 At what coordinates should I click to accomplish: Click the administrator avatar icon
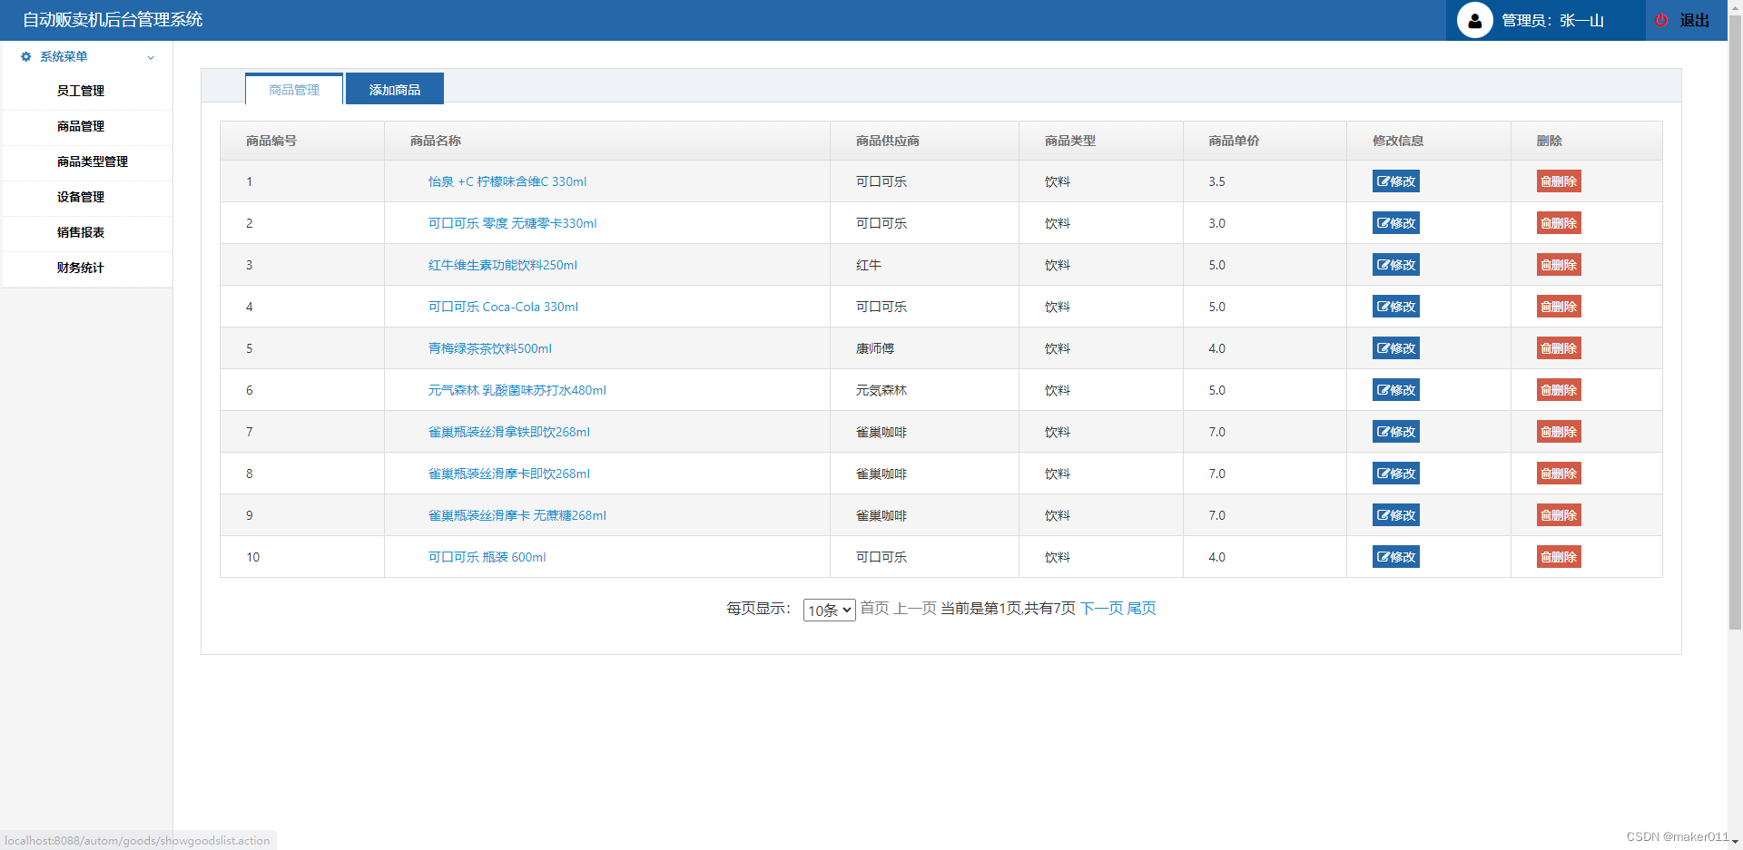tap(1474, 20)
